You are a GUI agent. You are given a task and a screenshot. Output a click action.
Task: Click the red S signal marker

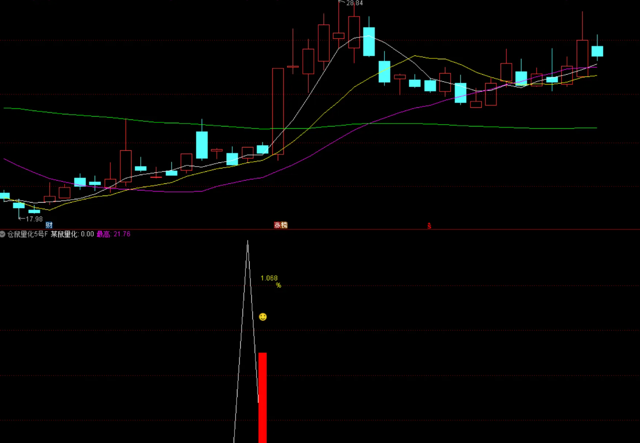(x=429, y=226)
